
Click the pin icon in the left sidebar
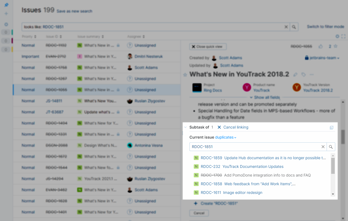coord(6,5)
